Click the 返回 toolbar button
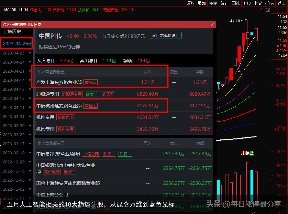The image size is (288, 214). coord(282,3)
